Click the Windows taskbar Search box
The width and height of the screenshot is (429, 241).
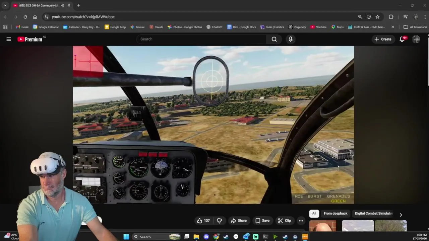pos(157,237)
